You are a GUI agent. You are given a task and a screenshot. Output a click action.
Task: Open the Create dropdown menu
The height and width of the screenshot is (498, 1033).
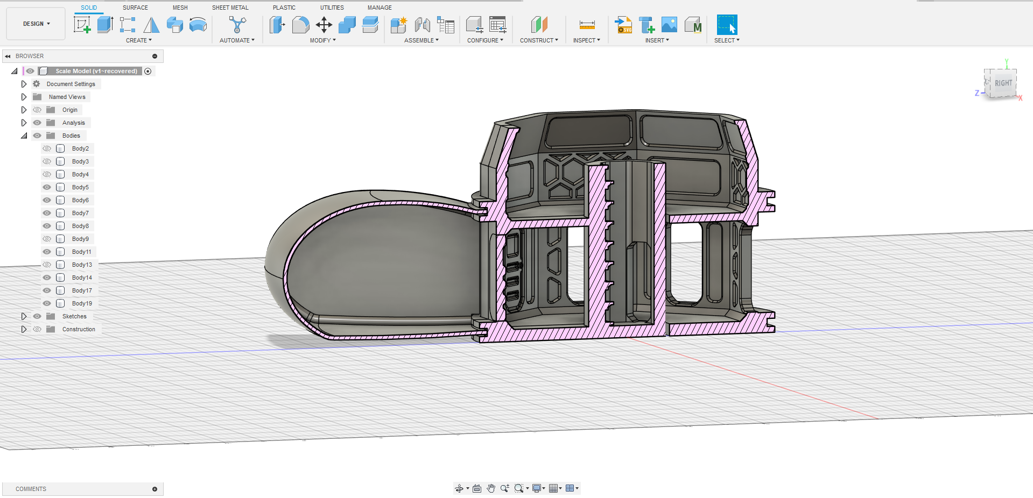pos(139,40)
